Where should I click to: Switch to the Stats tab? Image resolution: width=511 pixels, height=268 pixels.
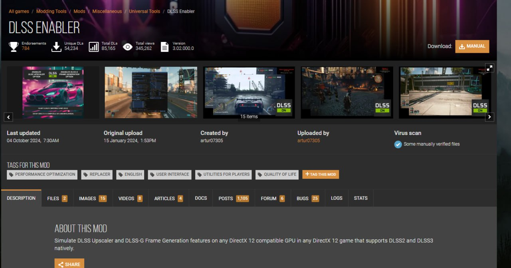click(360, 198)
